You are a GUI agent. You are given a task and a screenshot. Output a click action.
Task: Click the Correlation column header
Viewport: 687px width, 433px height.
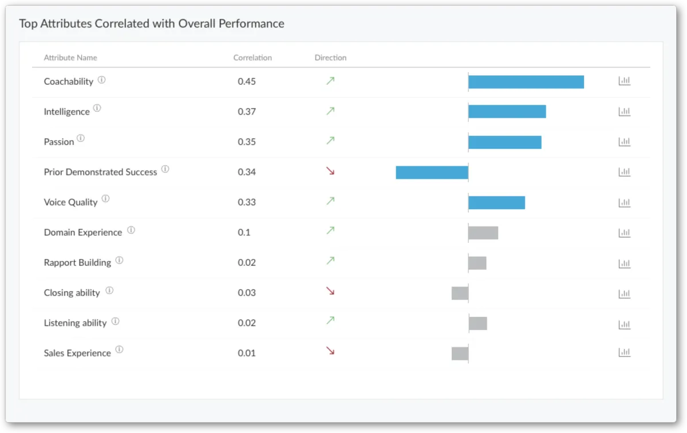[x=252, y=58]
